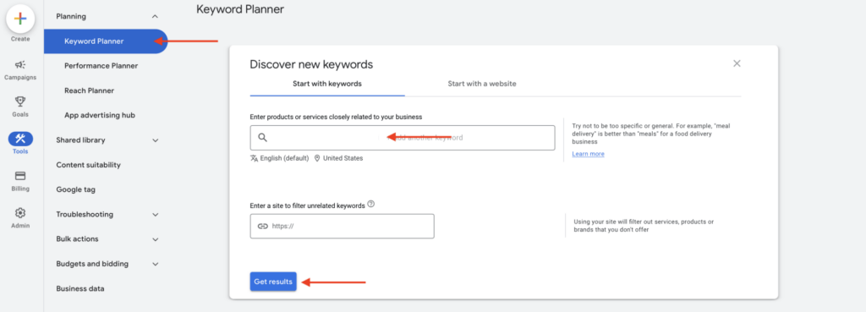Open the Admin gear icon
The image size is (866, 312).
coord(20,212)
